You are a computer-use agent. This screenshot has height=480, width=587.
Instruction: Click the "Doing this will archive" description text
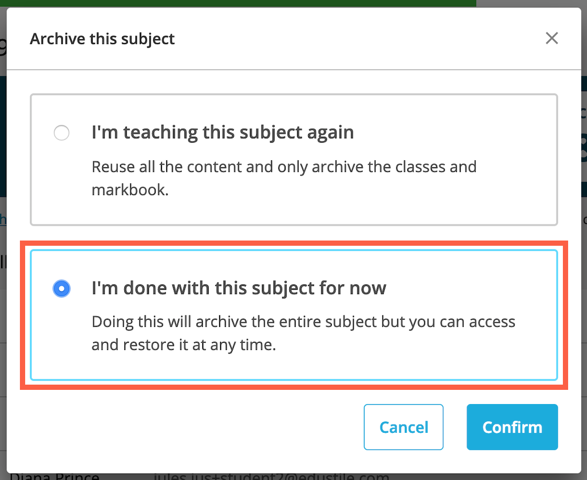coord(303,333)
